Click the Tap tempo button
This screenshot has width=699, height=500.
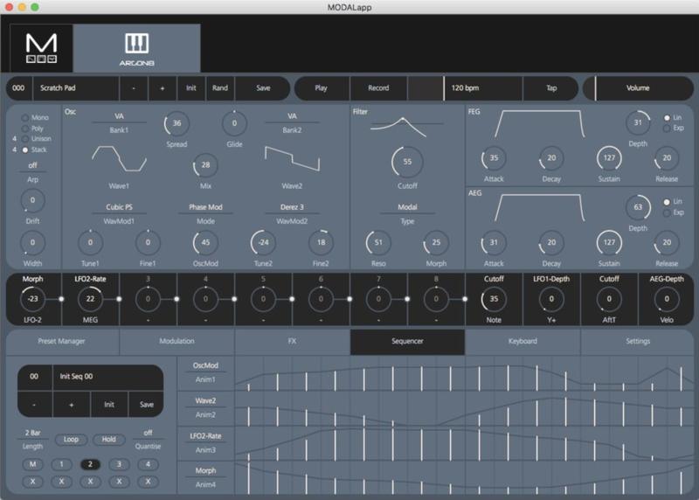click(x=551, y=88)
